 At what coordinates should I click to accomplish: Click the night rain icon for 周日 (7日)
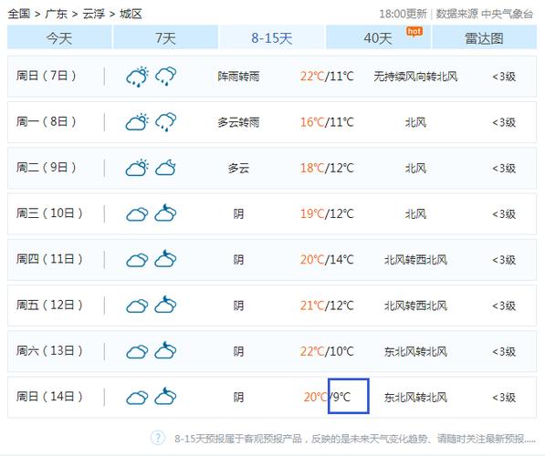(166, 77)
